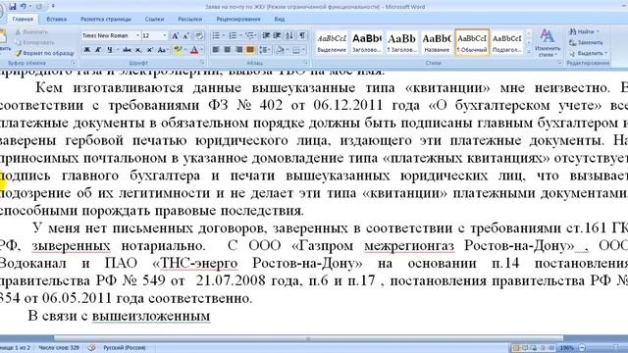
Task: Expand the styles gallery more arrow
Action: (x=529, y=52)
